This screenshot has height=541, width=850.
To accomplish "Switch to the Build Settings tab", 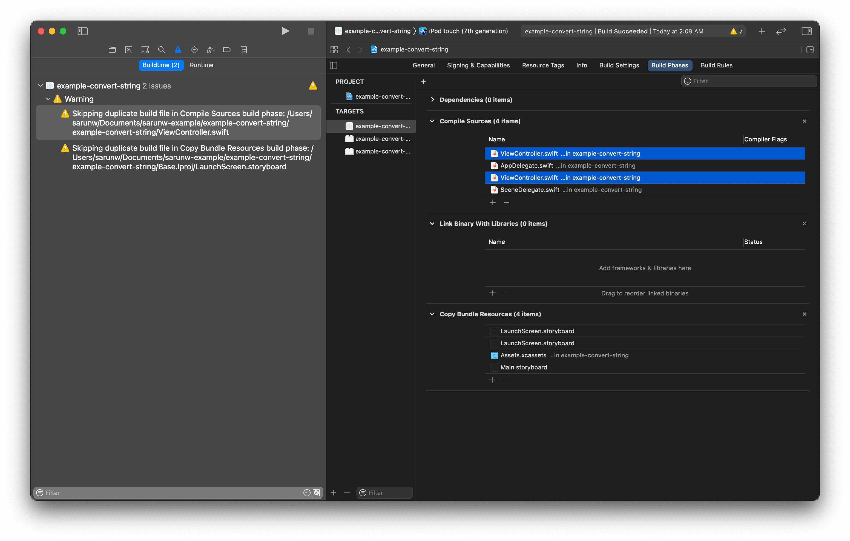I will pyautogui.click(x=619, y=66).
